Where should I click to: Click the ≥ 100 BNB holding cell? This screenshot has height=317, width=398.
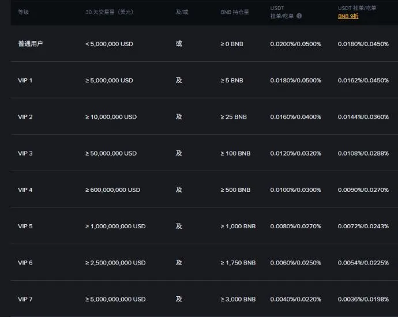[x=235, y=153]
